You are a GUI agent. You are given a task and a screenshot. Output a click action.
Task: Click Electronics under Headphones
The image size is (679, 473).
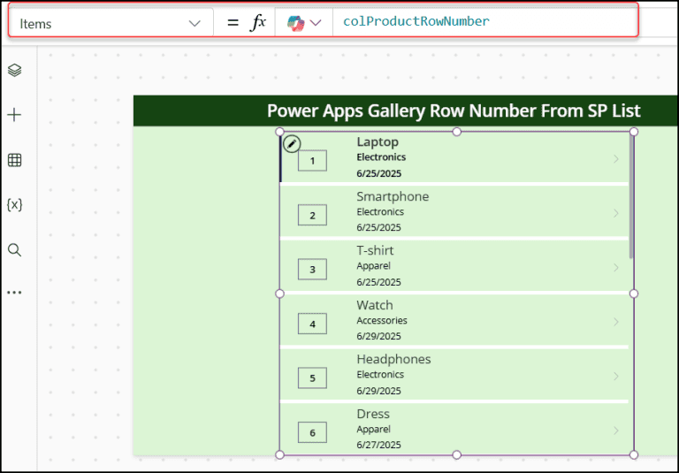pyautogui.click(x=380, y=375)
